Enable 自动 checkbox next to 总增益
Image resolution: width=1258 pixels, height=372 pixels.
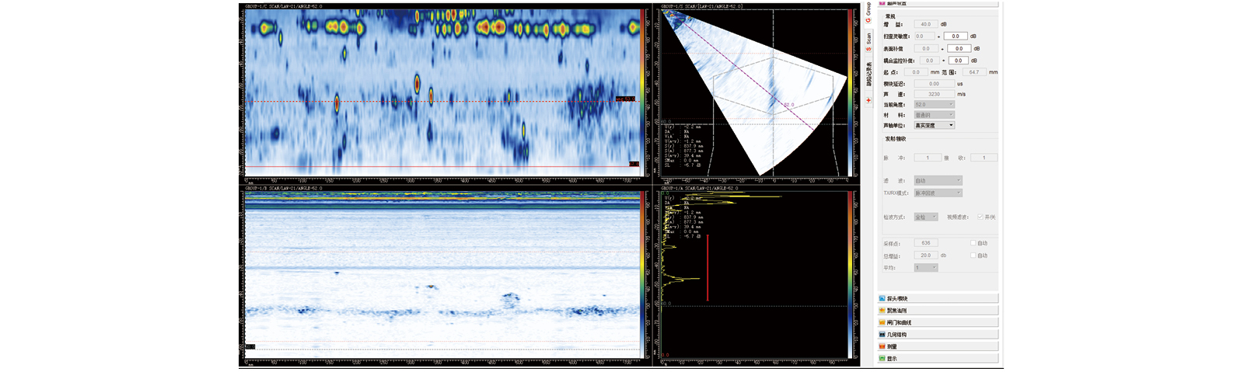pyautogui.click(x=973, y=256)
